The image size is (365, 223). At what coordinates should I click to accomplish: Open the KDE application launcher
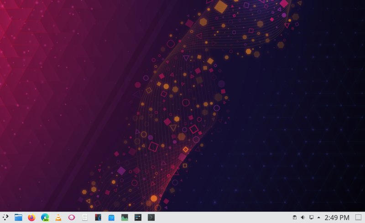pos(5,218)
